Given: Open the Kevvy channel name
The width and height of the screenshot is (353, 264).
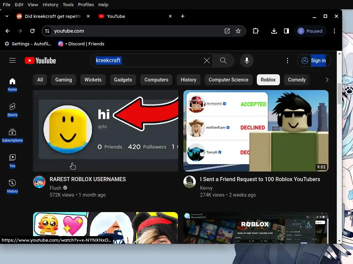Looking at the screenshot, I should (x=206, y=188).
